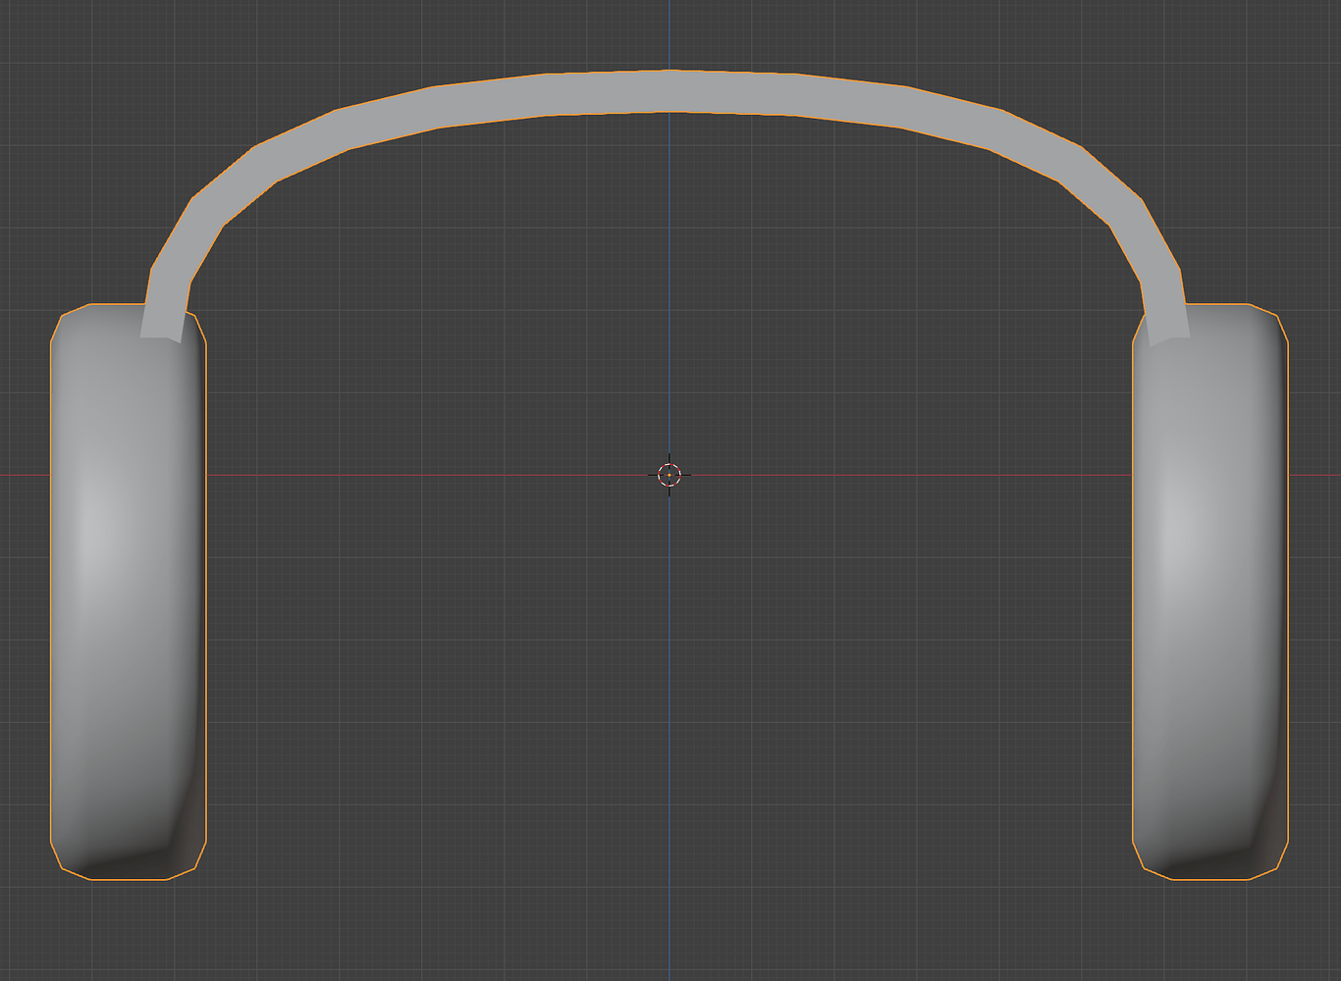The image size is (1341, 981).
Task: Click the 3D cursor at scene origin
Action: [x=670, y=476]
